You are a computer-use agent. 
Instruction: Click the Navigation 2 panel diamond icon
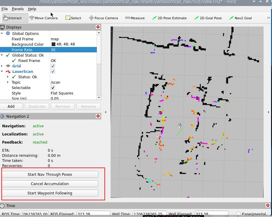coord(2,116)
